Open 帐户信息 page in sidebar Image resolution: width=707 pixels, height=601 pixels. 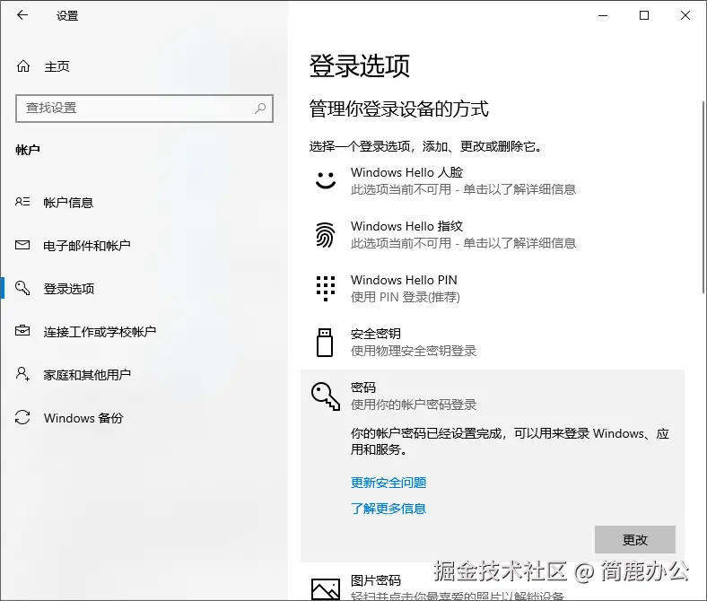click(x=144, y=202)
